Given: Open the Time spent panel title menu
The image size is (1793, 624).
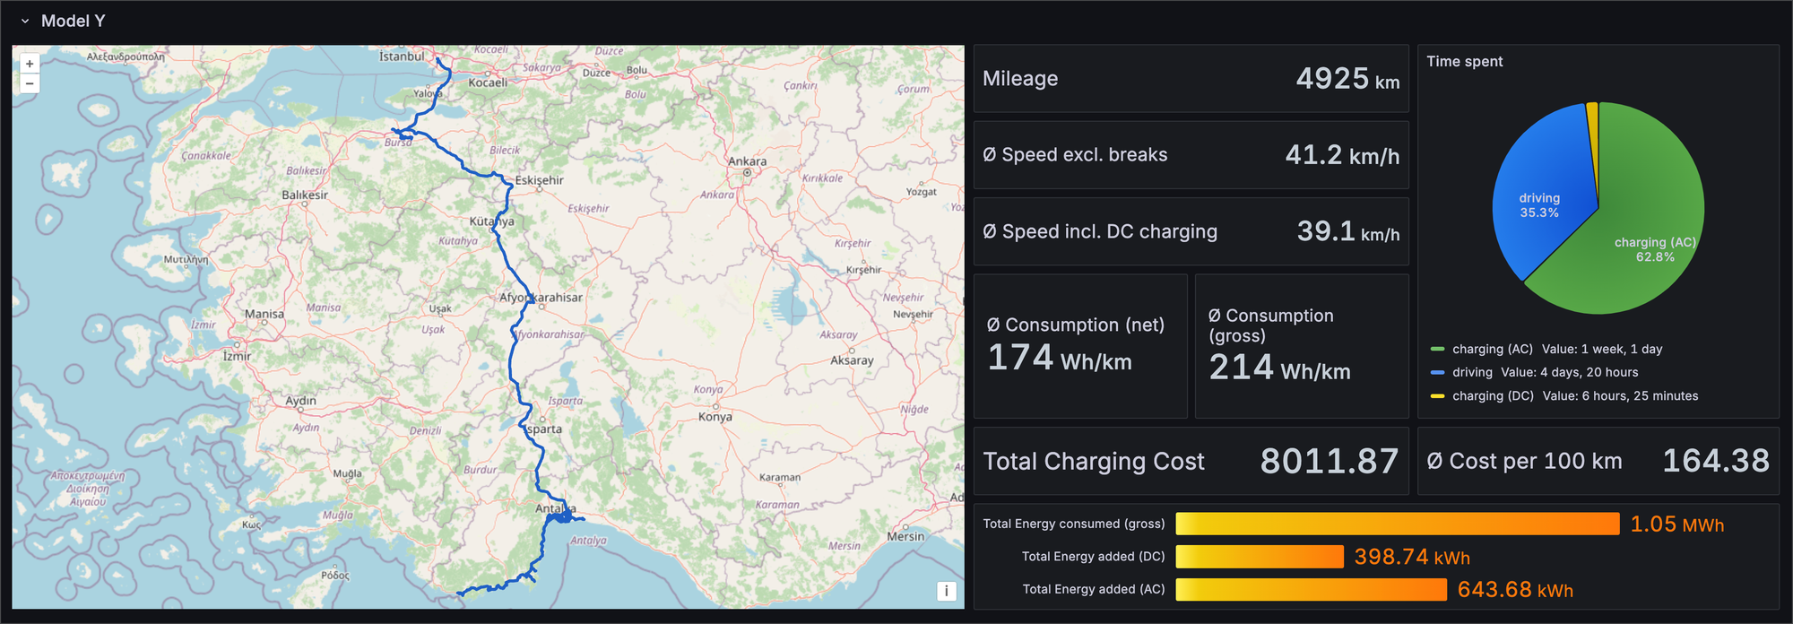Looking at the screenshot, I should click(x=1464, y=61).
